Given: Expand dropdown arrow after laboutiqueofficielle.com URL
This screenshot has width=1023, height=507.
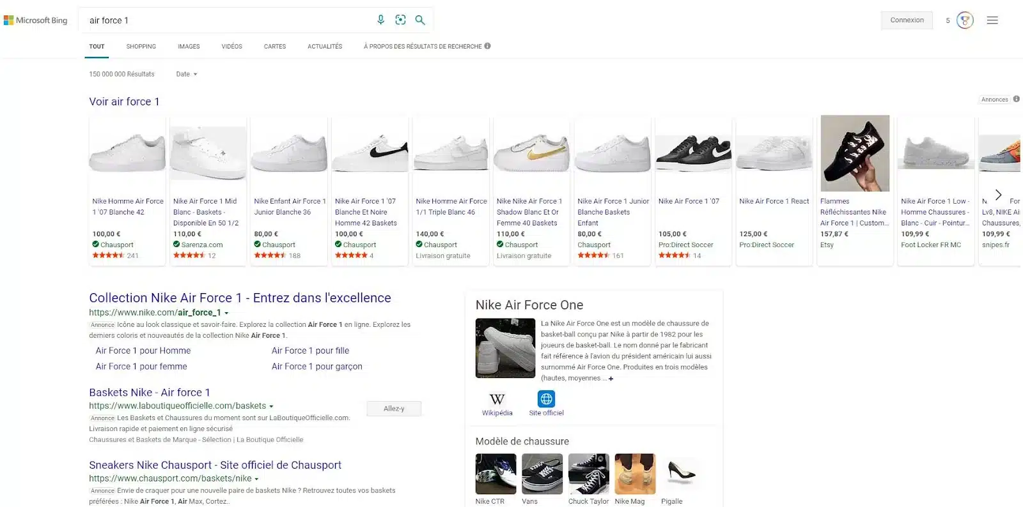Looking at the screenshot, I should tap(271, 406).
